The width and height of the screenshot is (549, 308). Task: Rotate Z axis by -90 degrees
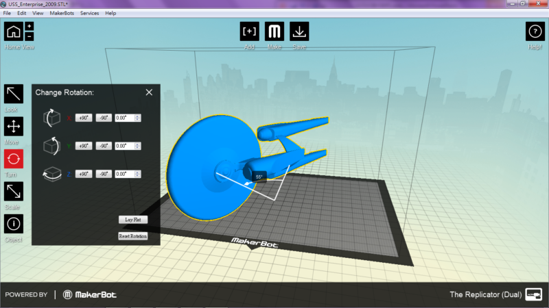(x=104, y=174)
